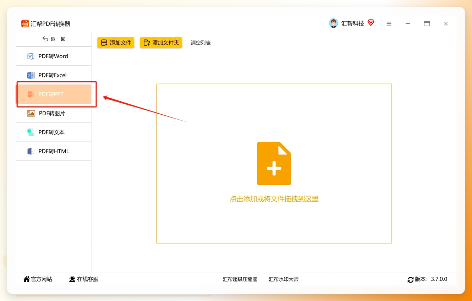The image size is (472, 301).
Task: Click the HTML icon in sidebar
Action: click(x=31, y=151)
